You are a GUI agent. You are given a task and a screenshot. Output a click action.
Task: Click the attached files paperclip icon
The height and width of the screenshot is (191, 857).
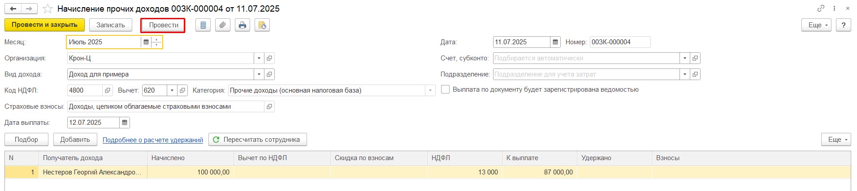coord(223,25)
